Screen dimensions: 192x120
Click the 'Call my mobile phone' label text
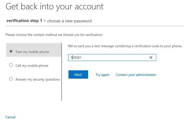coord(32,66)
